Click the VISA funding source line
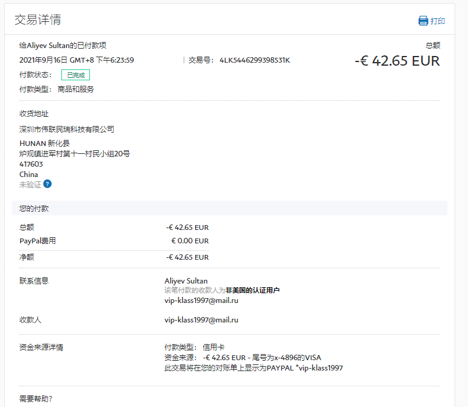The image size is (468, 407). (250, 358)
